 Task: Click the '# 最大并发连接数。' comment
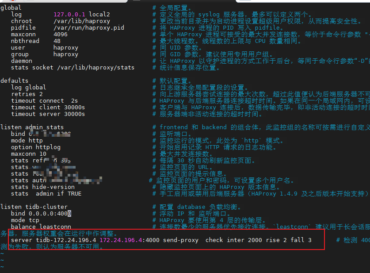183,154
